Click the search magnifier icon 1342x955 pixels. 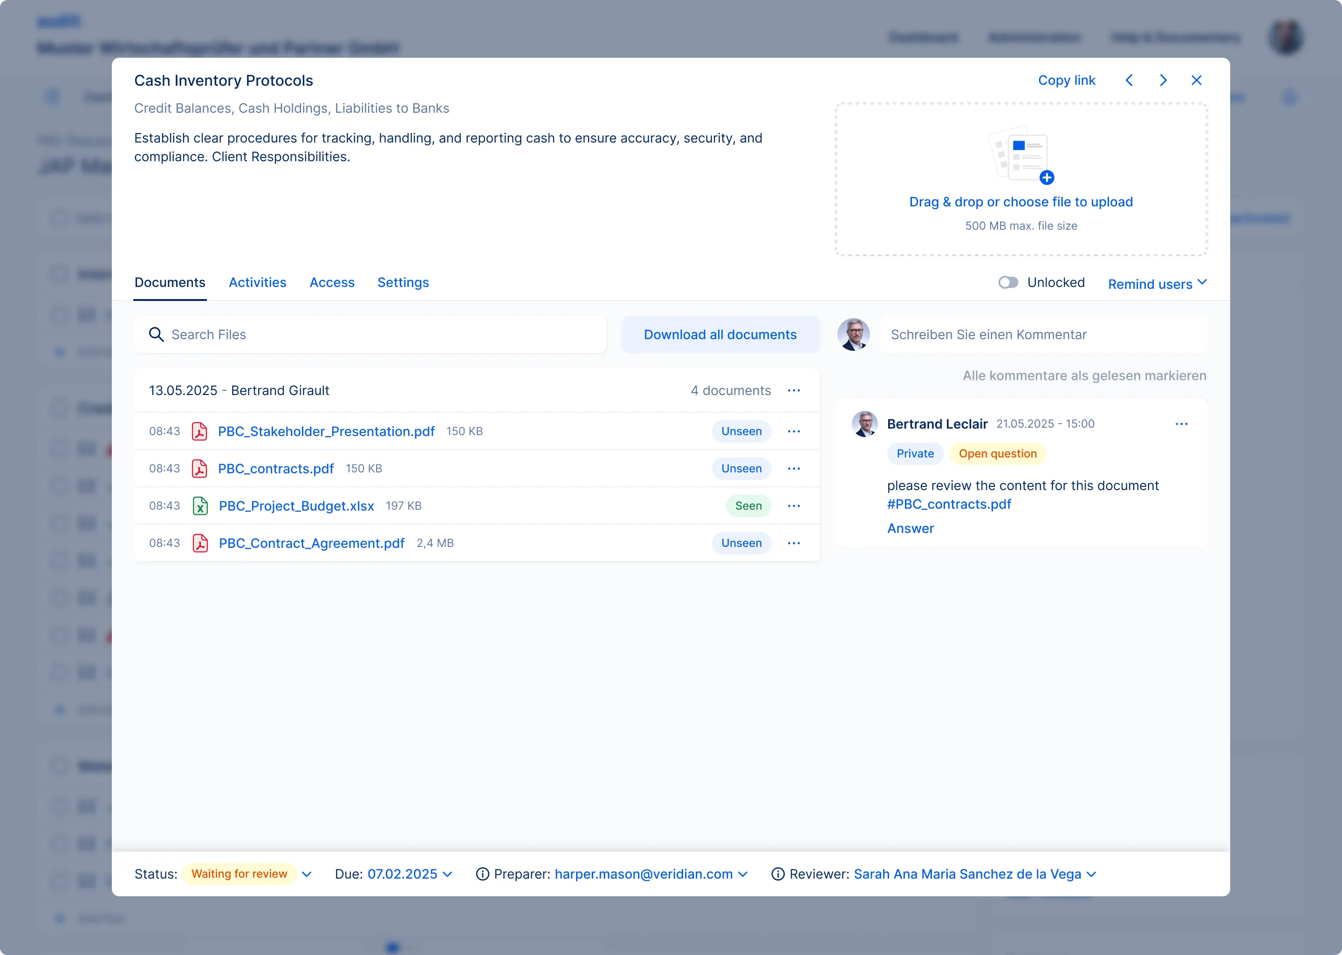coord(156,334)
